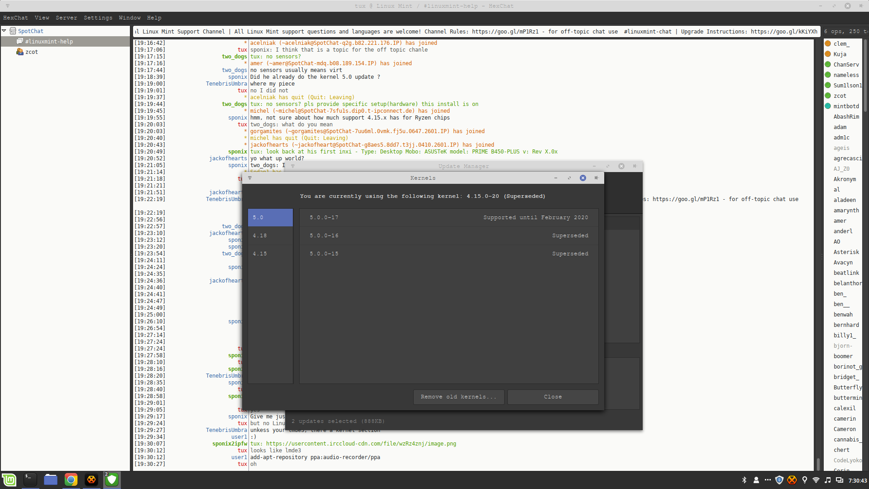Image resolution: width=869 pixels, height=489 pixels.
Task: Click the pin icon on Update Manager titlebar
Action: pyautogui.click(x=635, y=166)
